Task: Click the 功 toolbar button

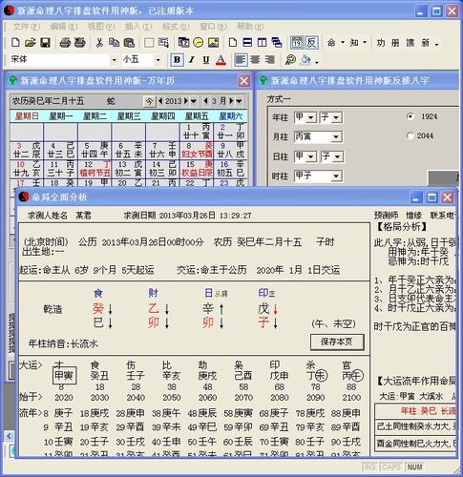Action: tap(380, 43)
